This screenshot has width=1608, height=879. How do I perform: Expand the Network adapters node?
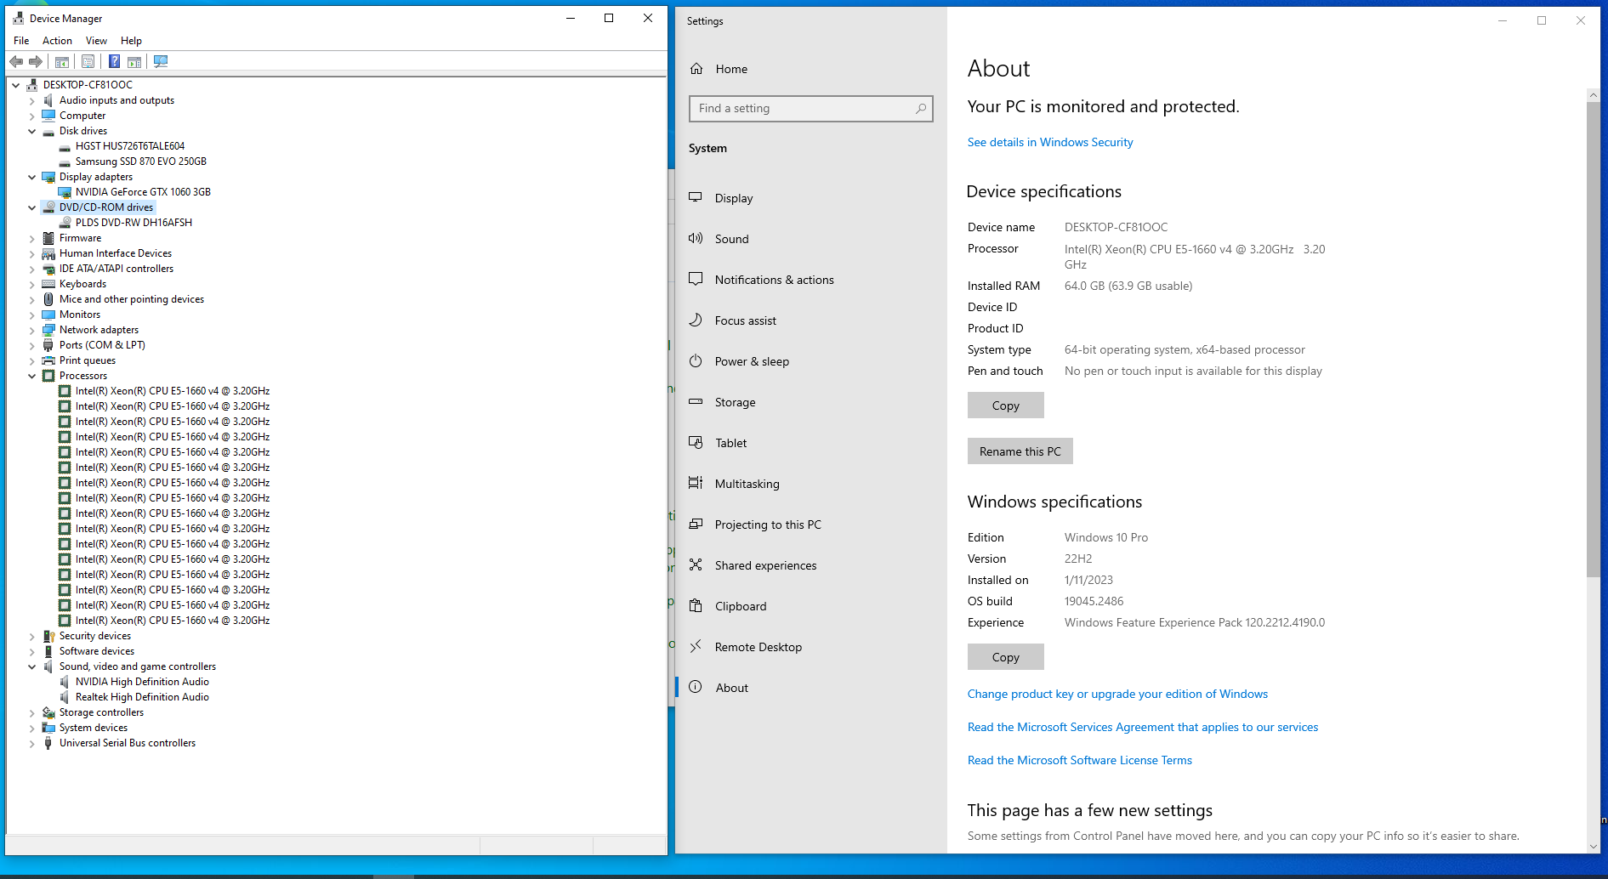pos(32,330)
